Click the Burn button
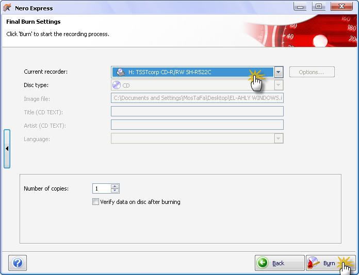This screenshot has height=275, width=359. click(x=331, y=263)
